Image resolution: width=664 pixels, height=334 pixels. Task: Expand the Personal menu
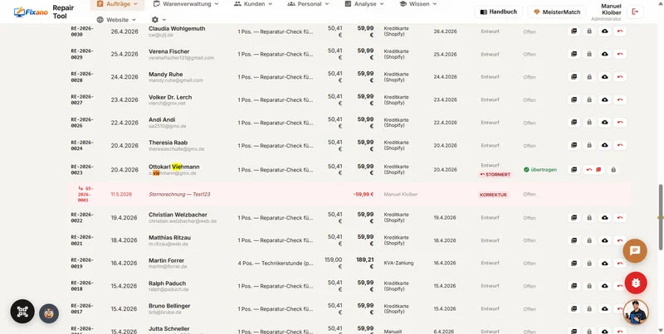pyautogui.click(x=308, y=4)
